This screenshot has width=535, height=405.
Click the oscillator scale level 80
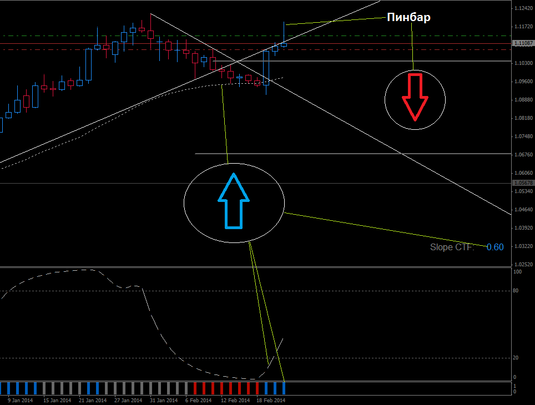(516, 291)
